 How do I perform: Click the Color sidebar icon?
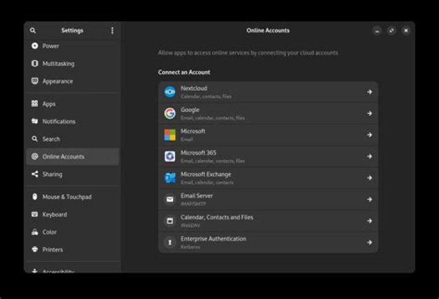tap(35, 232)
